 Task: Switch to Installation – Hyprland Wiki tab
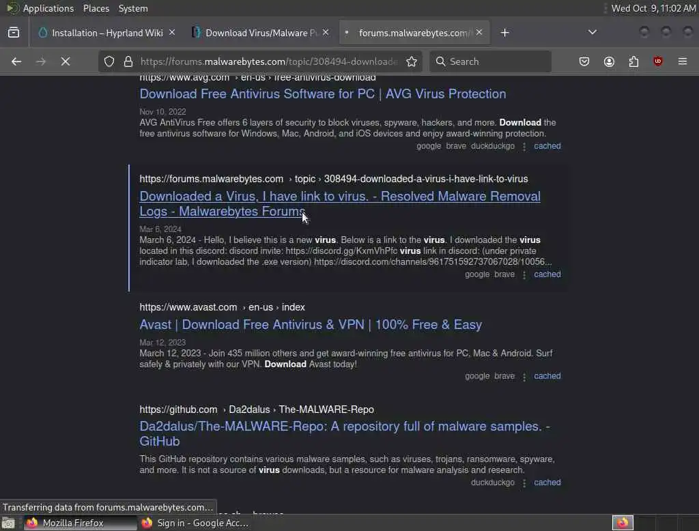coord(107,33)
